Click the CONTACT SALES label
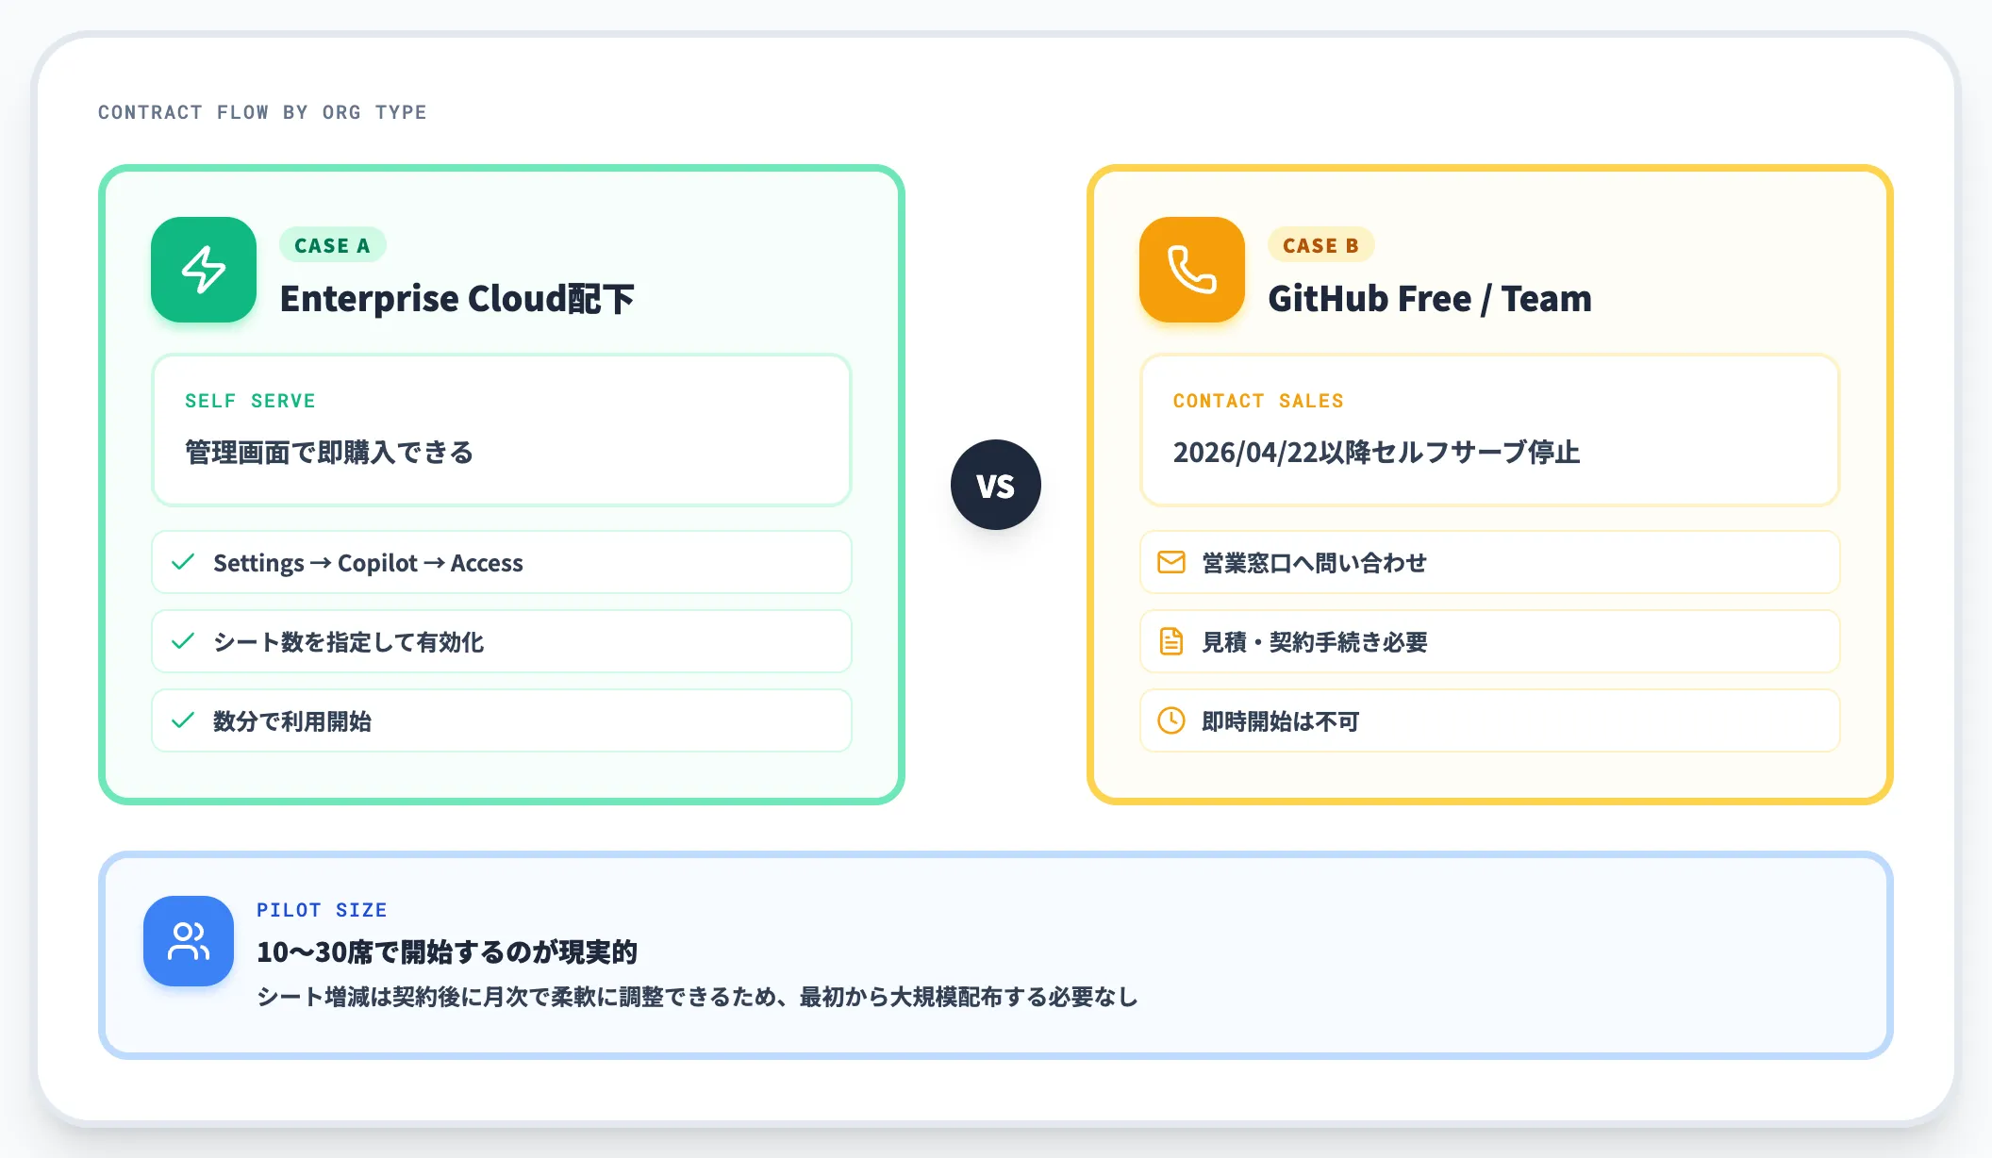This screenshot has height=1158, width=1992. [1258, 401]
